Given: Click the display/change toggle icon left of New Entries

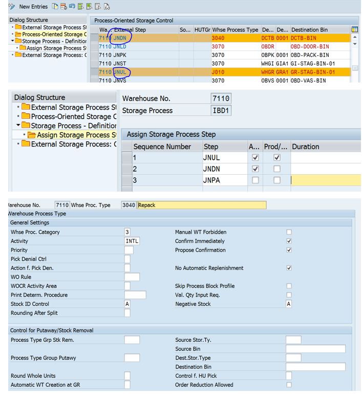Looking at the screenshot, I should 11,7.
